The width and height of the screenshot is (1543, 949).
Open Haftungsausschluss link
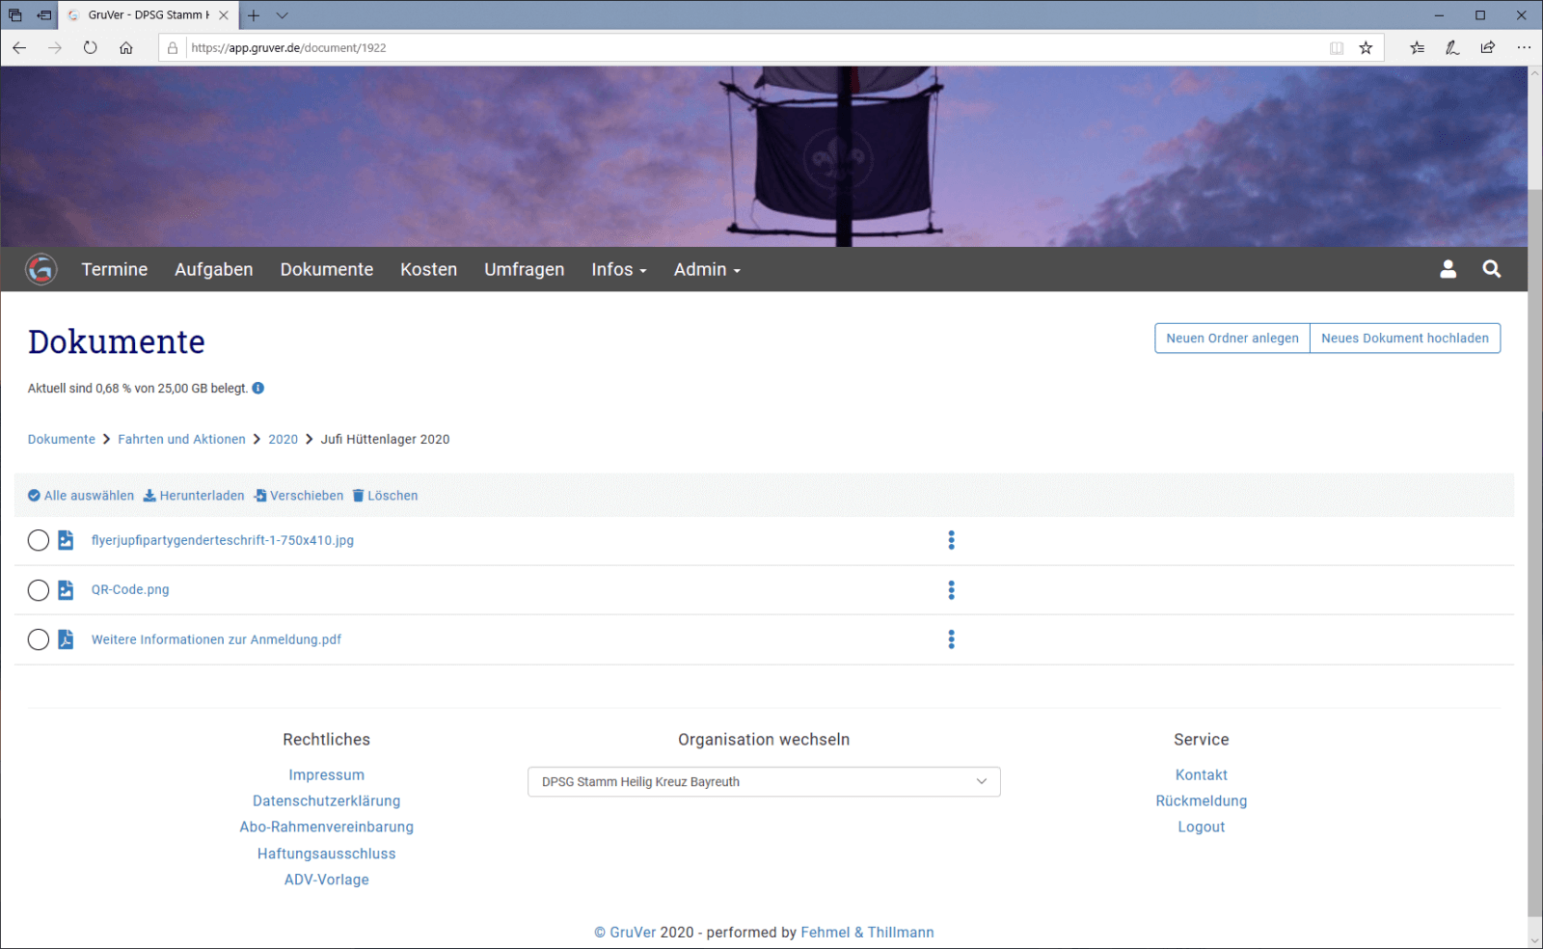pyautogui.click(x=327, y=854)
